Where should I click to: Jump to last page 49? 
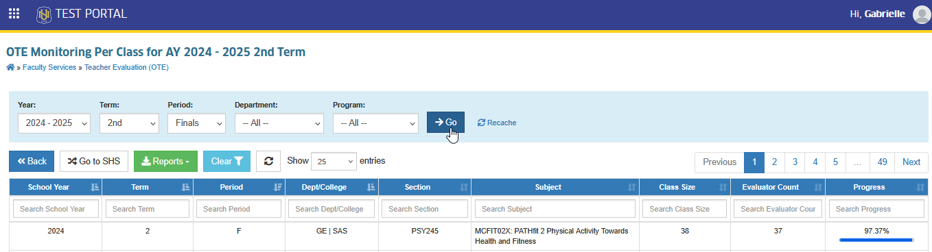point(883,162)
